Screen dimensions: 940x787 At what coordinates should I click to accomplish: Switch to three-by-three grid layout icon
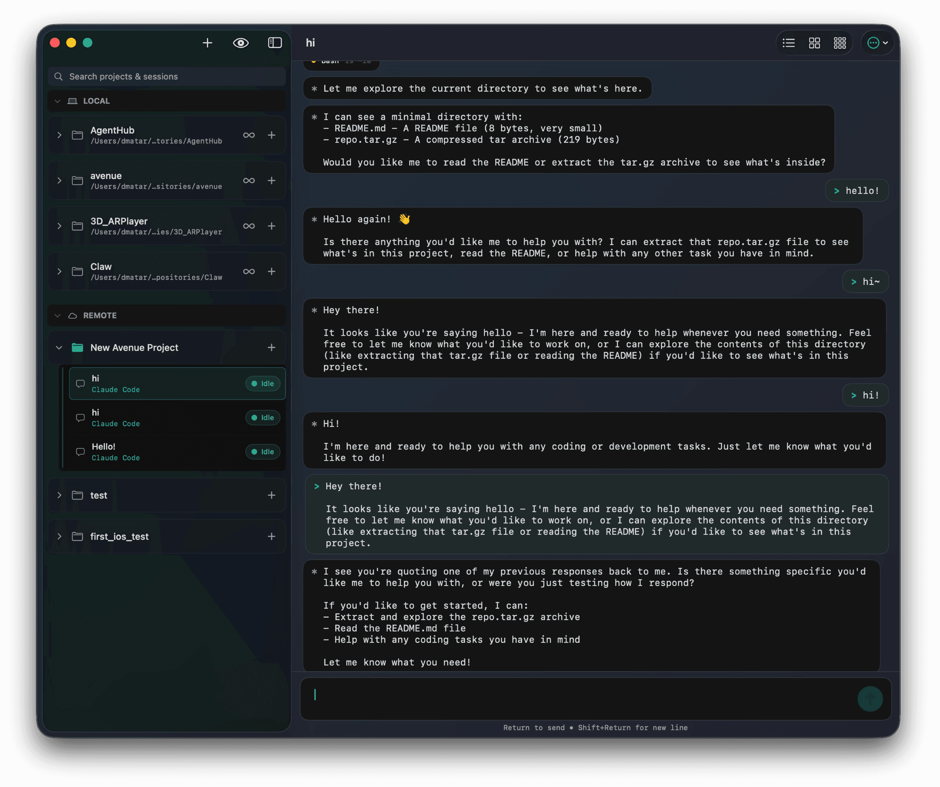click(x=840, y=43)
